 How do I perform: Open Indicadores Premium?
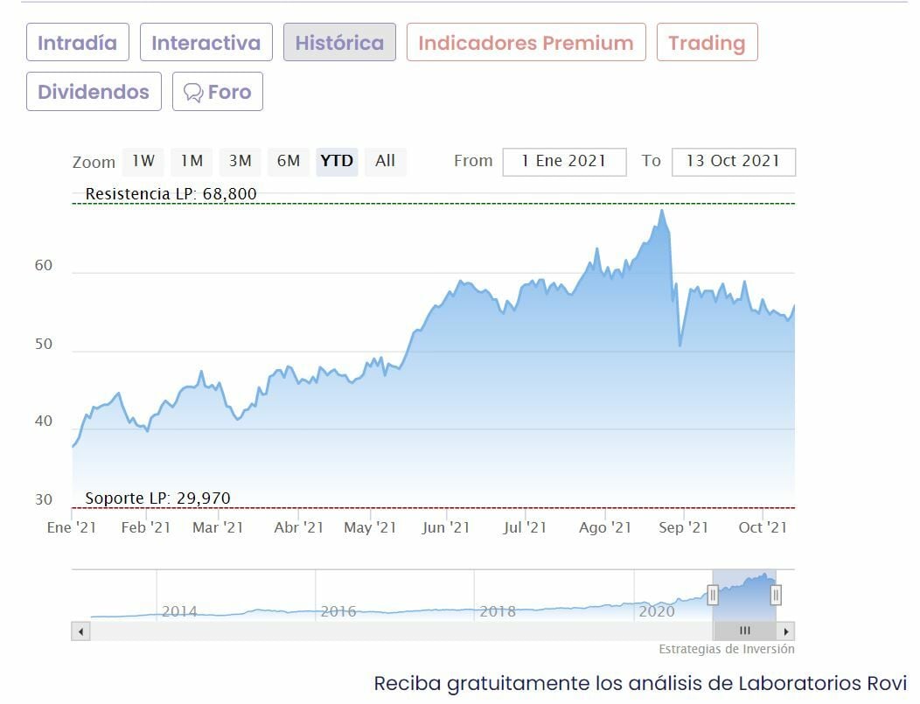(526, 43)
